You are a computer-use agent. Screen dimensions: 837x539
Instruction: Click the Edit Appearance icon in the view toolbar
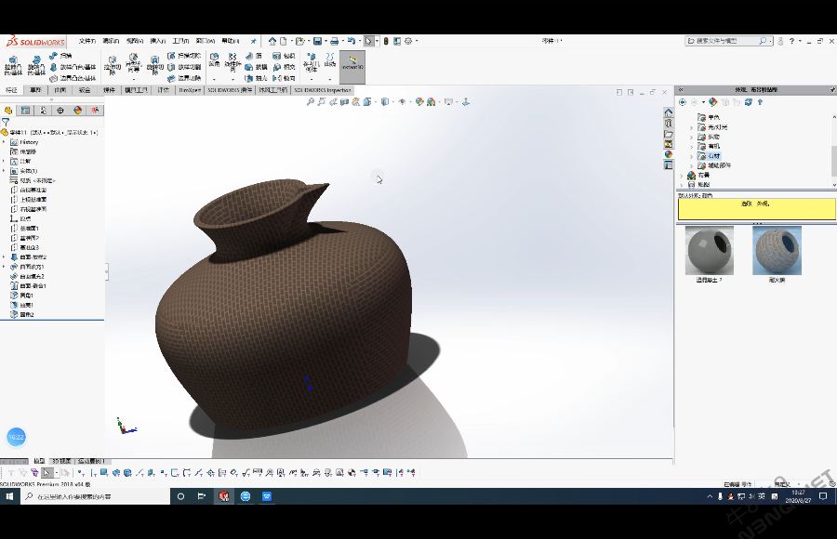pos(419,102)
